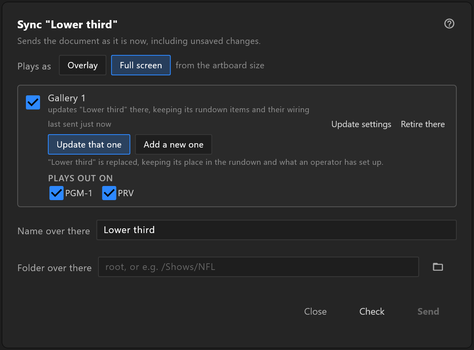Focus the Name over there field
Image resolution: width=474 pixels, height=350 pixels.
tap(277, 230)
